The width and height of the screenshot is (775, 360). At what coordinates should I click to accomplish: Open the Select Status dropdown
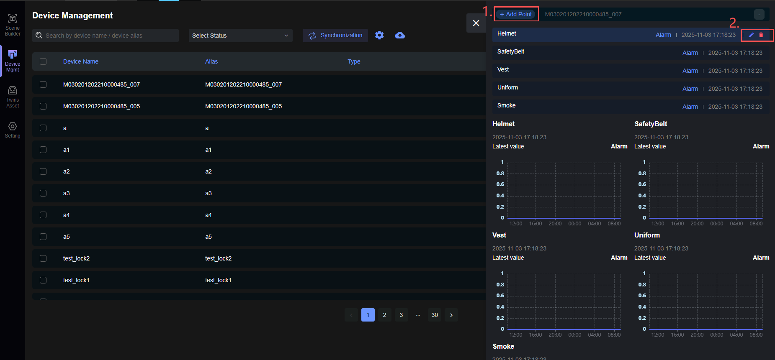(x=240, y=36)
